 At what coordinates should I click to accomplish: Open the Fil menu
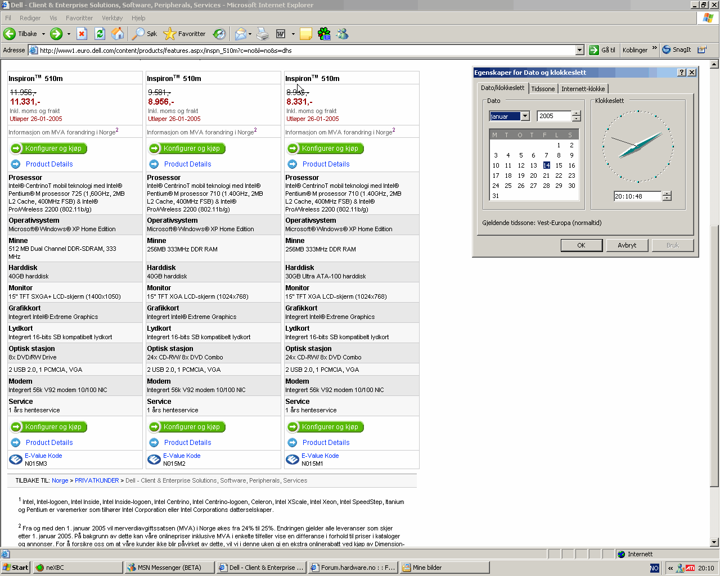click(8, 18)
